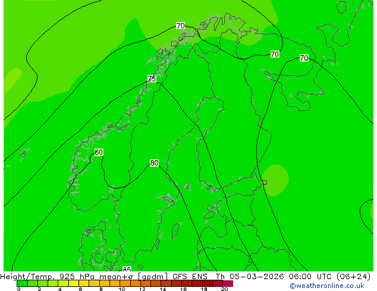Click the lime swatch above 4
Screen dimensions: 377x291
[x=63, y=283]
